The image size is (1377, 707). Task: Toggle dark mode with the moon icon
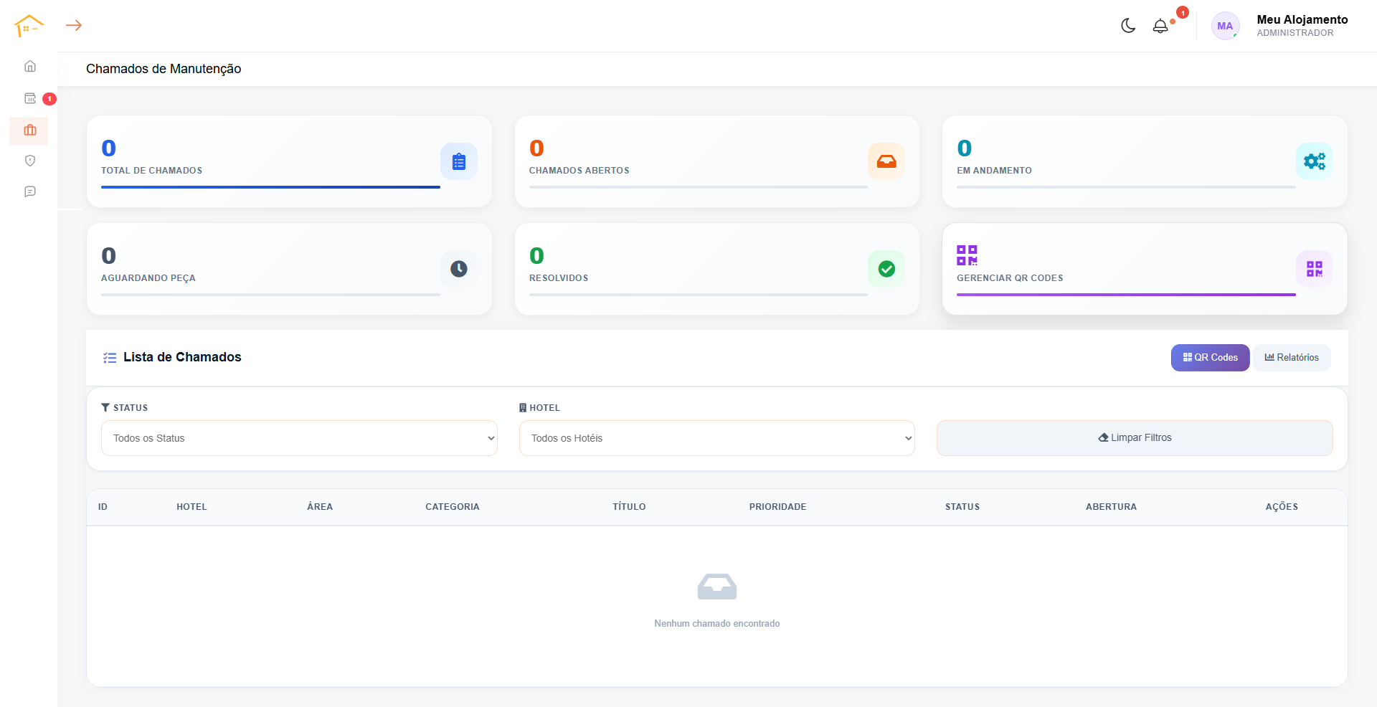[x=1128, y=26]
